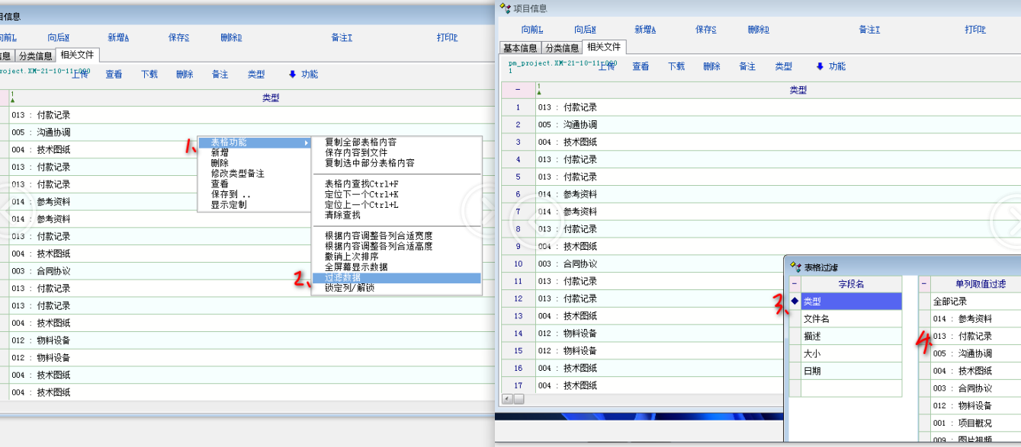Viewport: 1021px width, 447px height.
Task: Click the minus cell left of 字段名 header
Action: click(795, 284)
